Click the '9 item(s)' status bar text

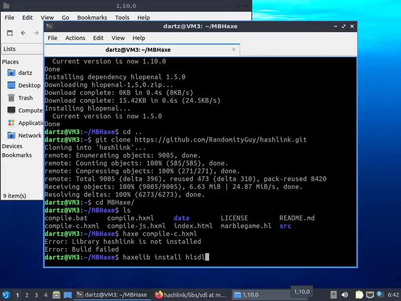(x=14, y=196)
